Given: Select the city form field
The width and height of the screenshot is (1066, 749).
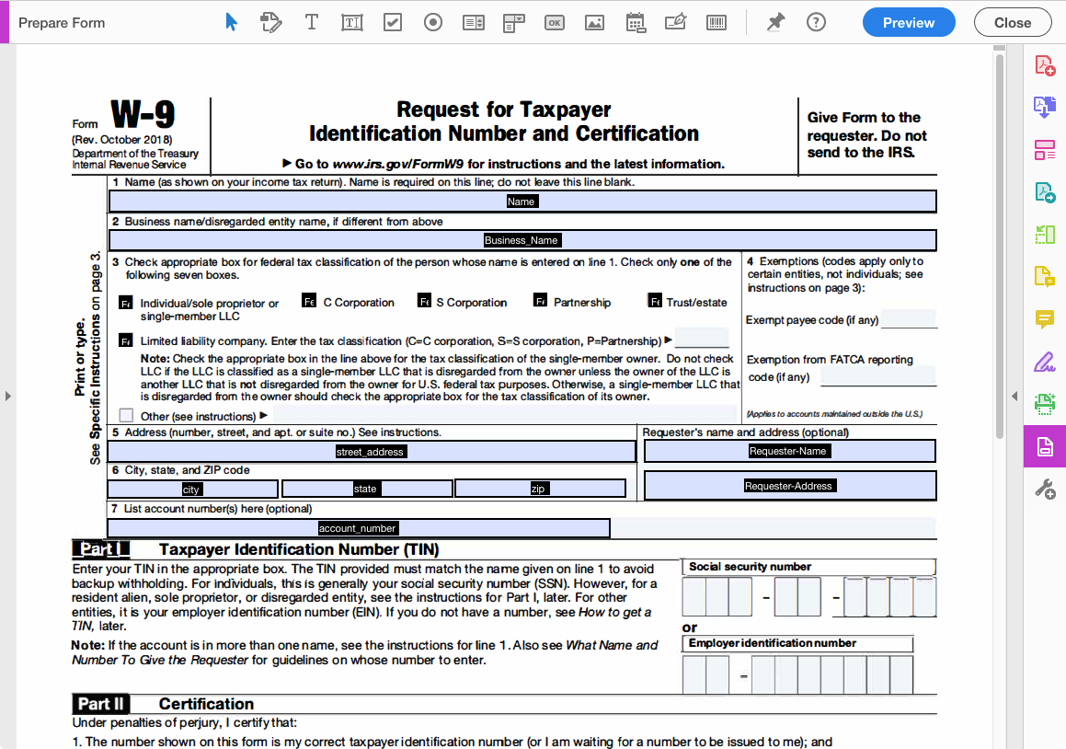Looking at the screenshot, I should (x=192, y=490).
